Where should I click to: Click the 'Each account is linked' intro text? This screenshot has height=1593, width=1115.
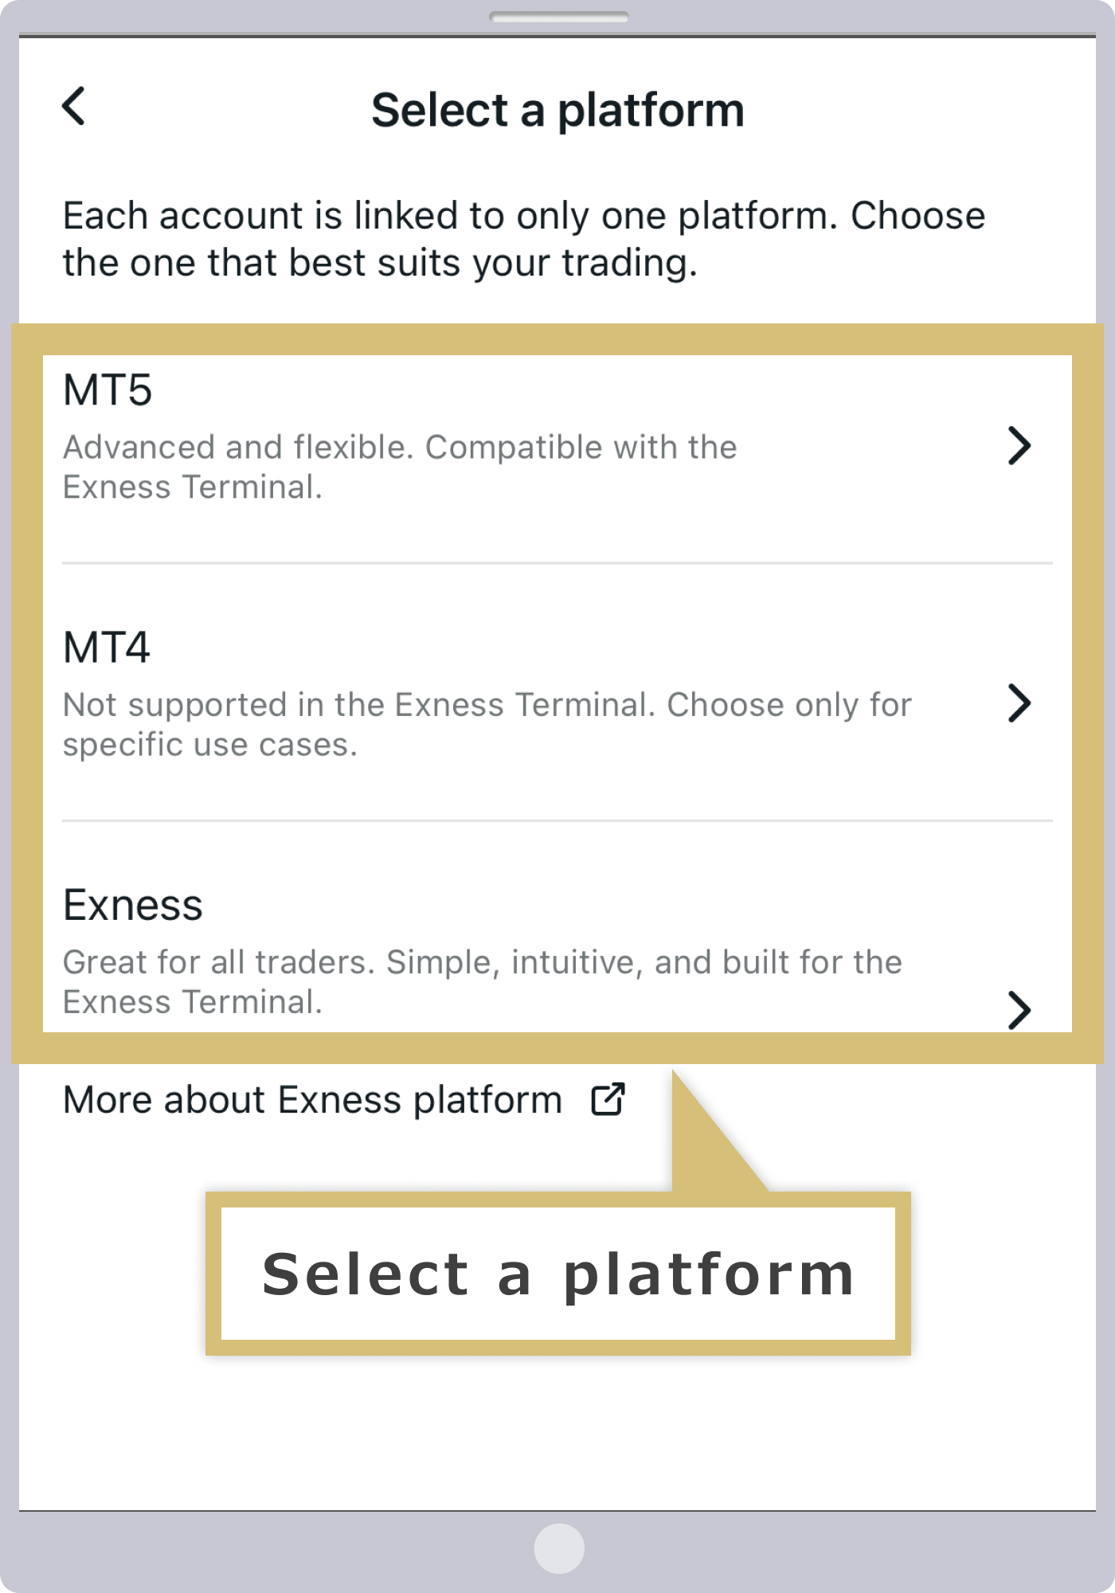click(x=524, y=239)
